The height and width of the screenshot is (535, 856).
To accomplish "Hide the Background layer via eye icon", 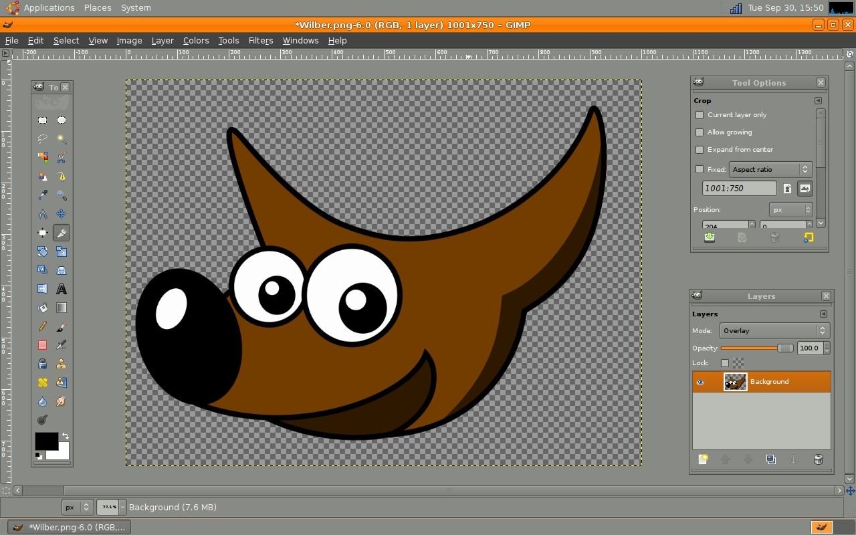I will 700,382.
